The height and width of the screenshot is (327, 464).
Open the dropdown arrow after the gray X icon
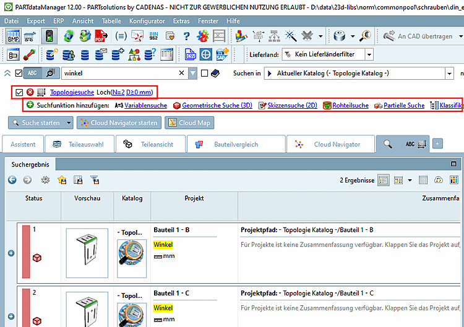(x=320, y=36)
